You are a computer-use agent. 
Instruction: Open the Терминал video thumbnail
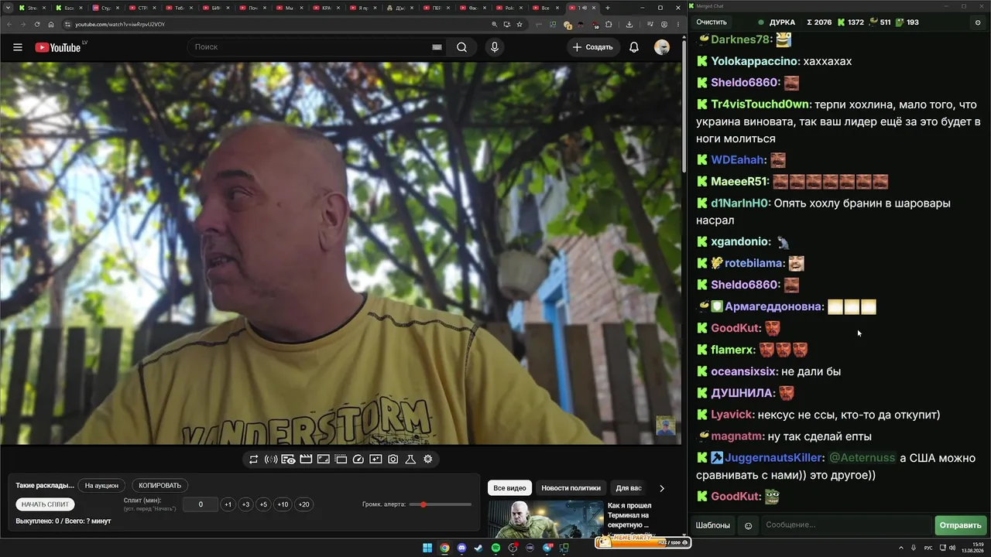pyautogui.click(x=545, y=519)
